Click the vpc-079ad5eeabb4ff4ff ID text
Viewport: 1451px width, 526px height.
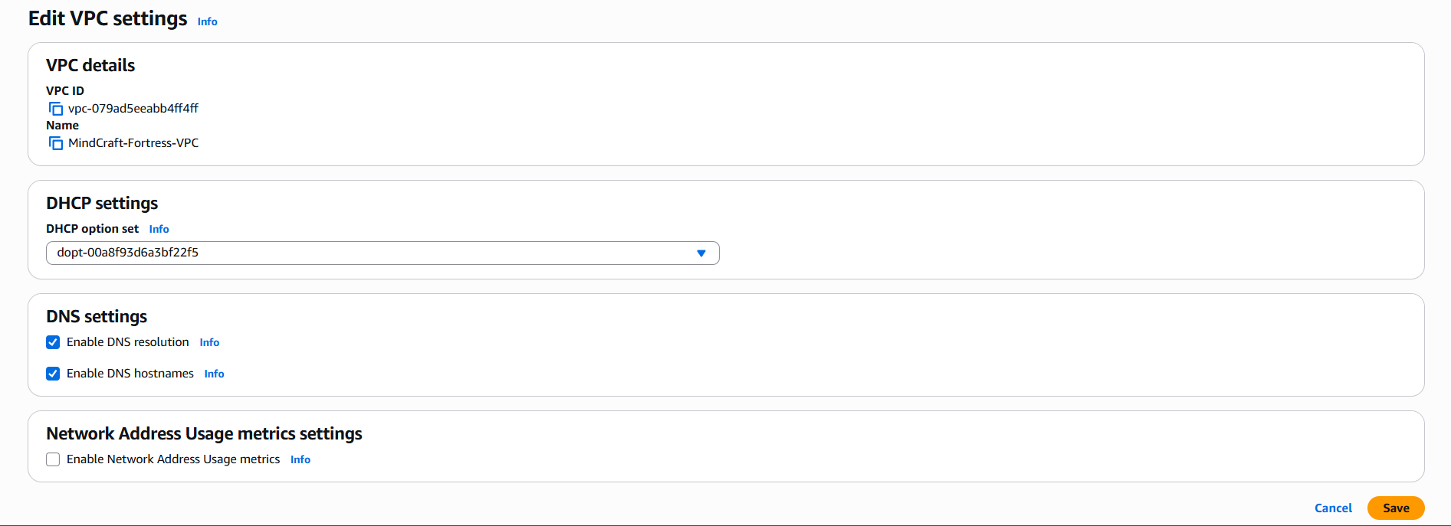[x=133, y=109]
